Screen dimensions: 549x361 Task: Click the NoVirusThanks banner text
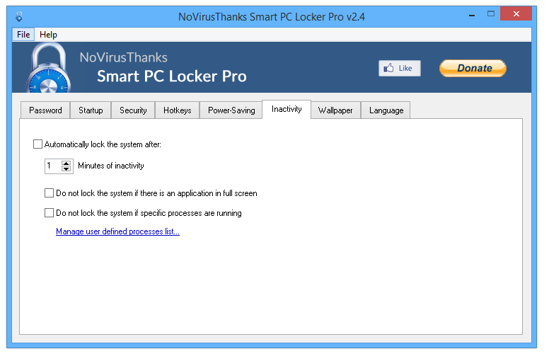(x=123, y=57)
